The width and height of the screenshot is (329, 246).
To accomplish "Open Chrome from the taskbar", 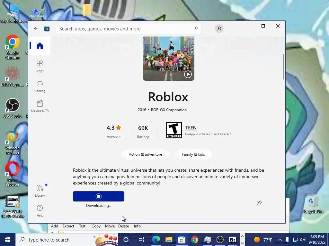I will pyautogui.click(x=194, y=240).
